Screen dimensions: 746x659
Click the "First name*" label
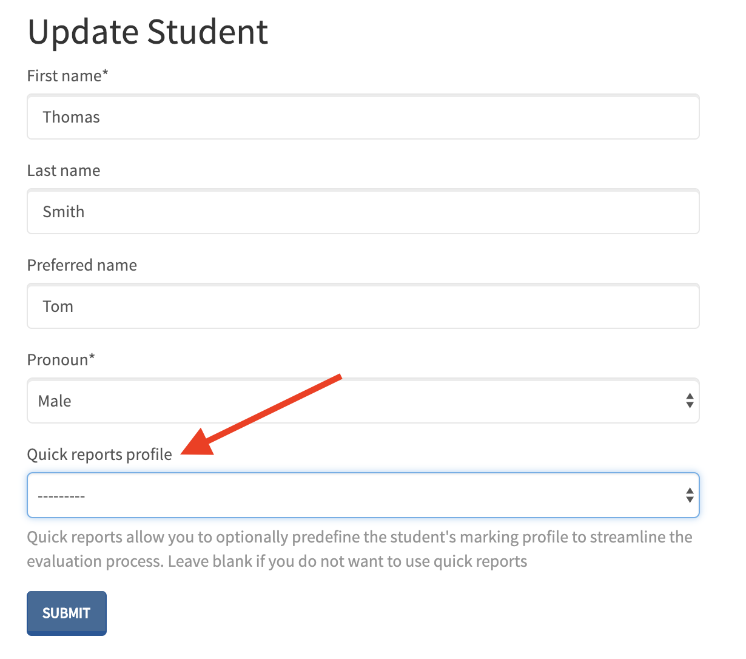[67, 76]
